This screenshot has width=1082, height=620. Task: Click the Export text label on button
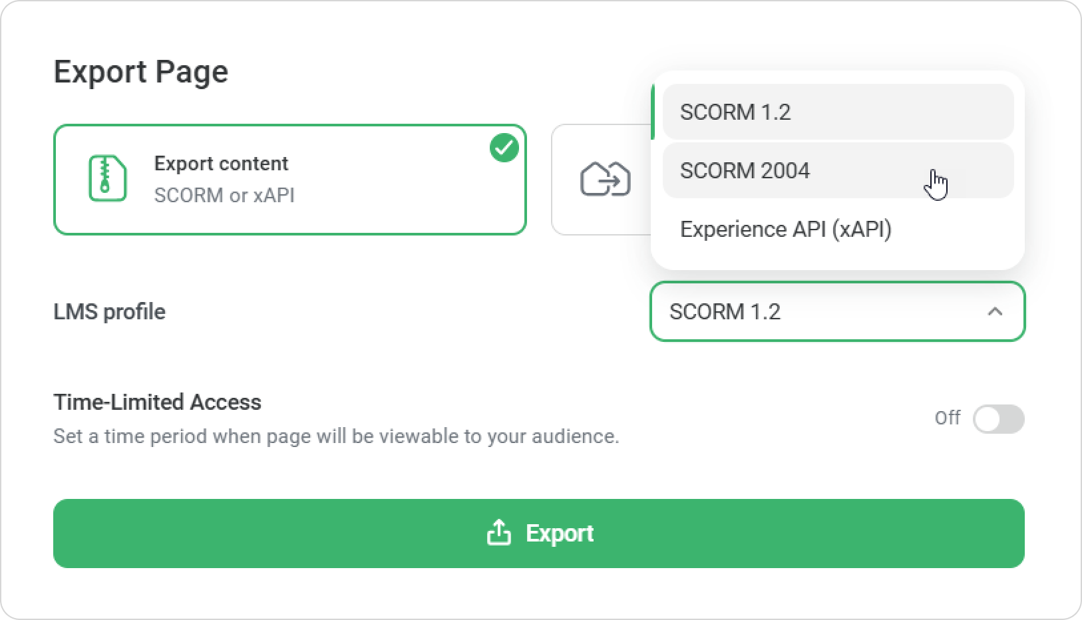coord(559,533)
